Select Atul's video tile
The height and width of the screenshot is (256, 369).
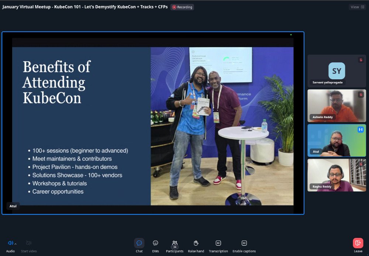336,140
